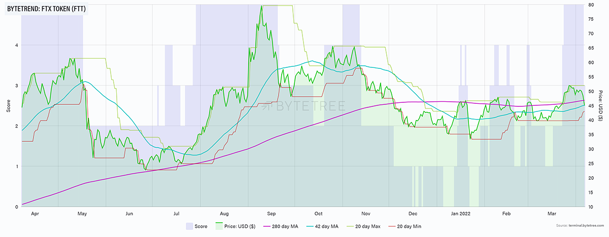Click the Jan 2022 label on time axis
The width and height of the screenshot is (609, 237).
point(460,214)
